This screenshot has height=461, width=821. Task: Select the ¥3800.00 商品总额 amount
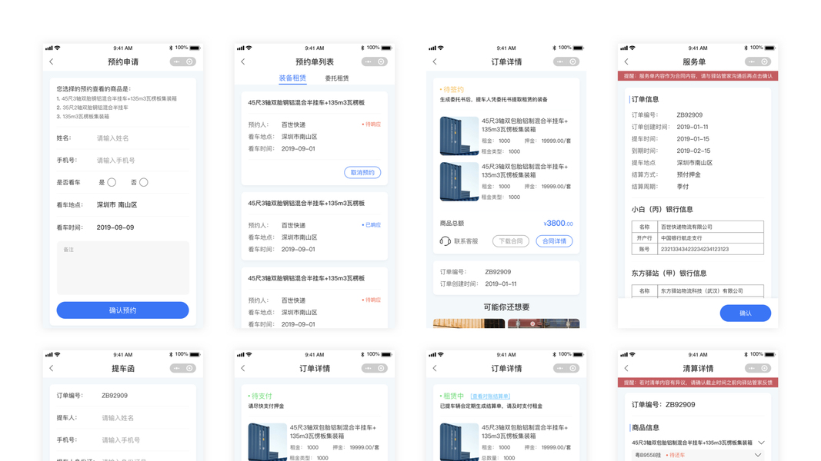[x=558, y=223]
